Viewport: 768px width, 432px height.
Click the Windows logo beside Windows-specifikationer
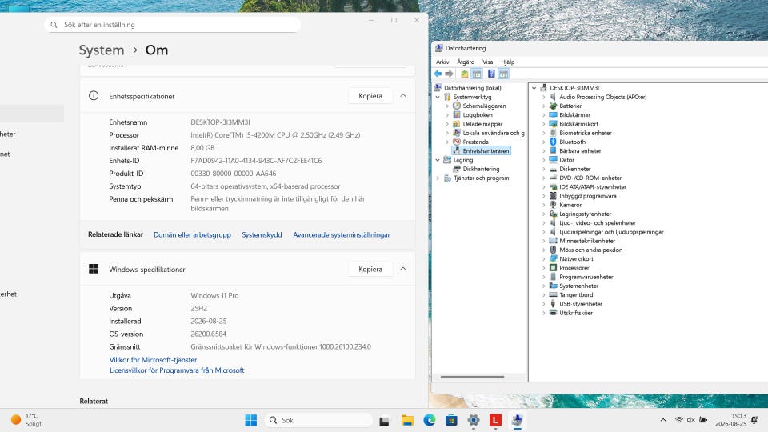coord(94,269)
